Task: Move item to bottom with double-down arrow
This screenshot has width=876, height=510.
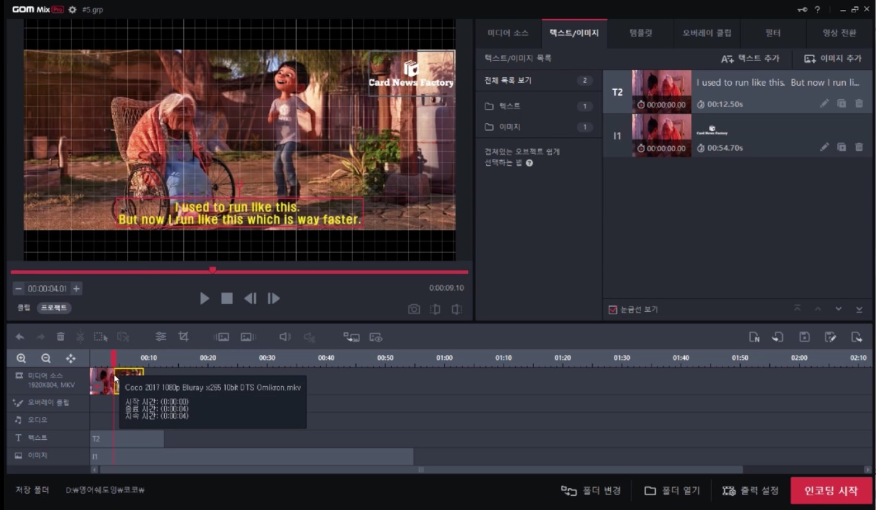Action: tap(859, 309)
